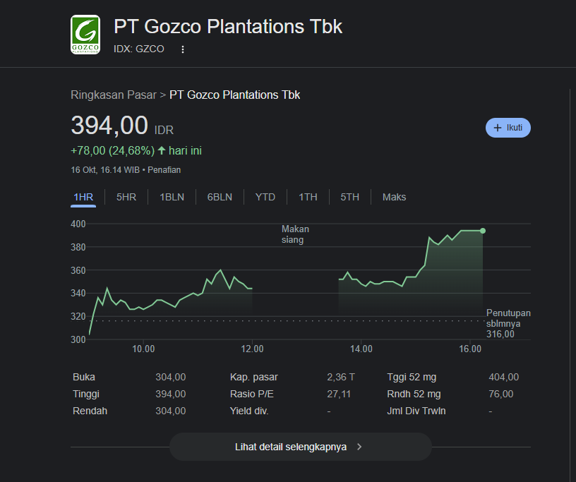Screen dimensions: 576x482
Task: Open Lihat detail selengkapnya button
Action: [x=300, y=447]
